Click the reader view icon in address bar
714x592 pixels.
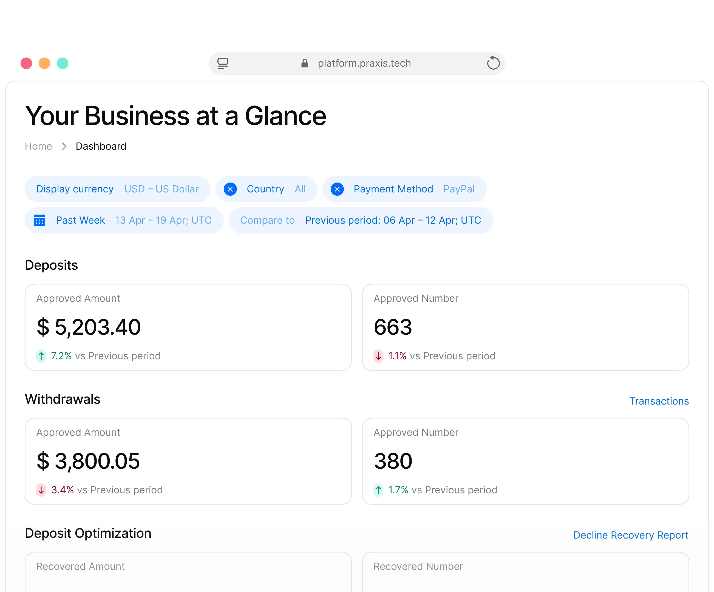click(x=223, y=63)
